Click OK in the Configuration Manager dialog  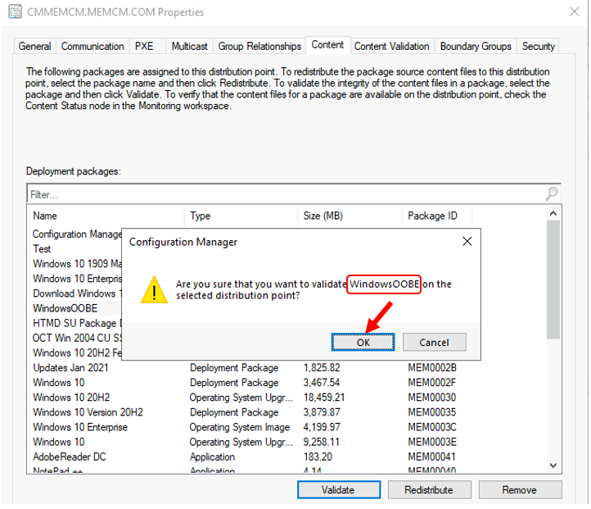[363, 342]
